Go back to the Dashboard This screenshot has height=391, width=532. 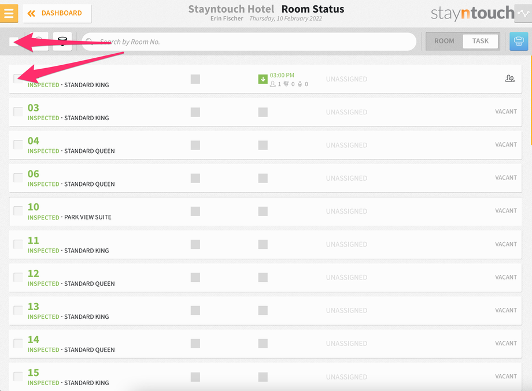57,13
